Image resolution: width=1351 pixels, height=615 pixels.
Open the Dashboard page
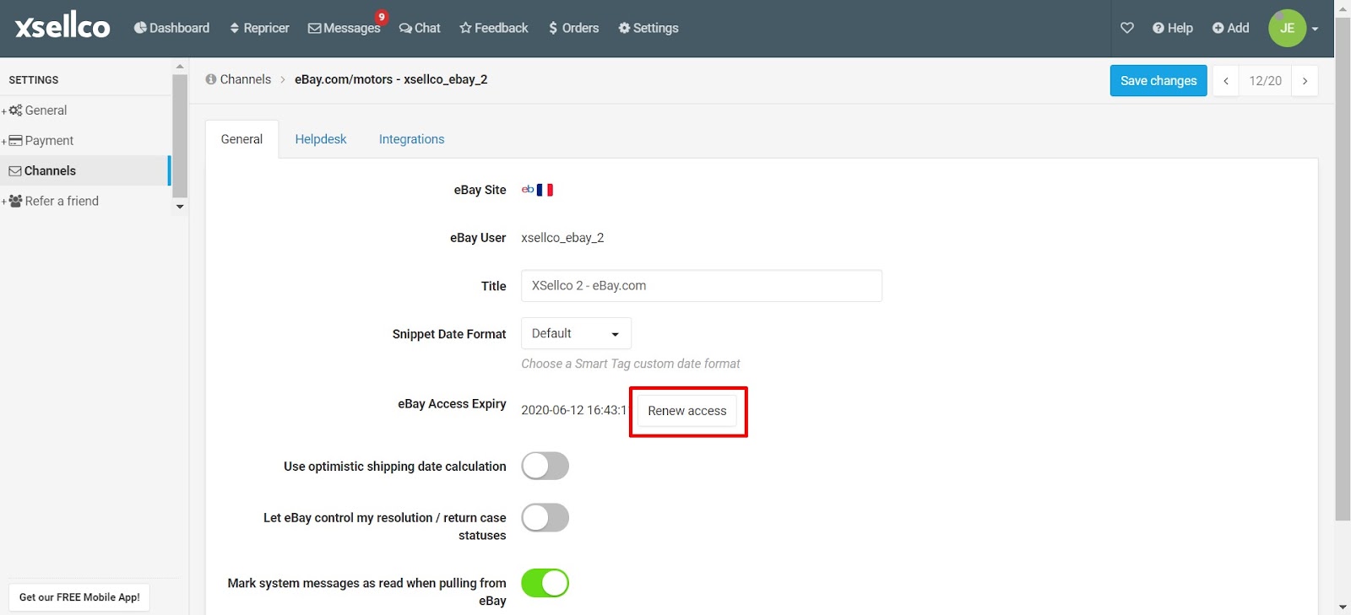171,28
